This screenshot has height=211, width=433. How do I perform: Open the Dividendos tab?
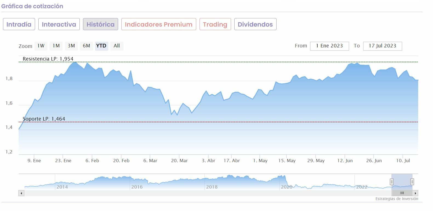[x=255, y=24]
